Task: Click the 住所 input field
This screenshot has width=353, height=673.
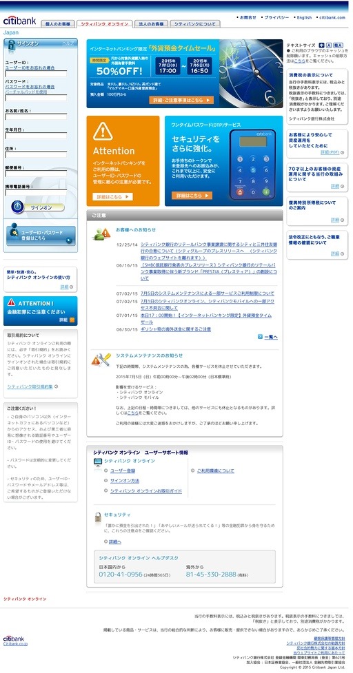Action: tap(36, 154)
